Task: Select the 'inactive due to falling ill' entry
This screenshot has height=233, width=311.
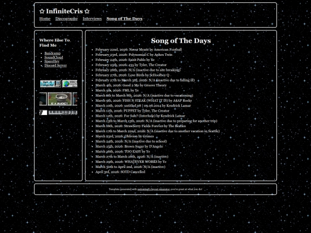Action: [145, 80]
